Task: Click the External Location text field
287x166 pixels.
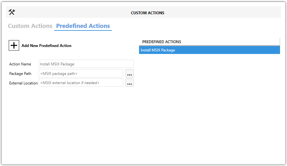Action: tap(81, 83)
